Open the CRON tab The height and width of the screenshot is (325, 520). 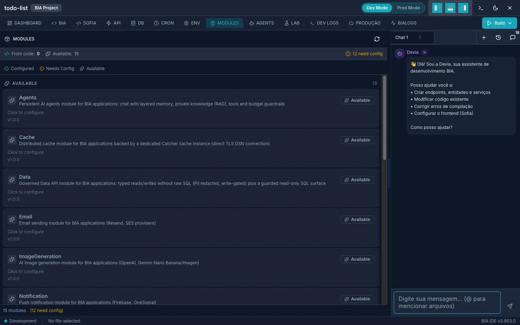click(164, 23)
